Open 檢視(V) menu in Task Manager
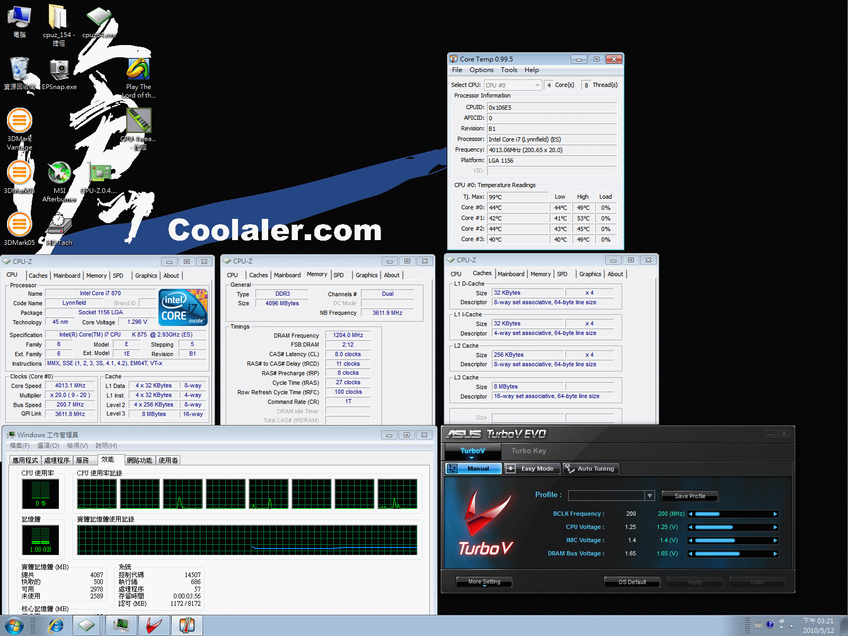Image resolution: width=848 pixels, height=636 pixels. click(77, 446)
